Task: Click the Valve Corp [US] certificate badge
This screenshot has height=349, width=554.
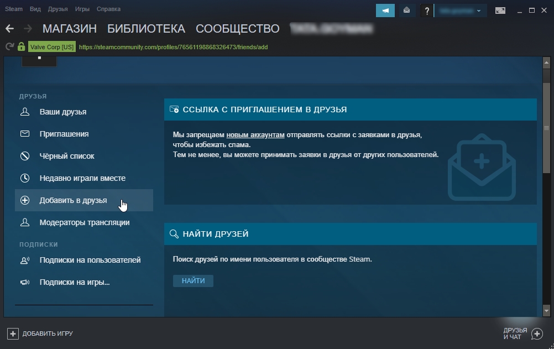Action: (x=52, y=47)
